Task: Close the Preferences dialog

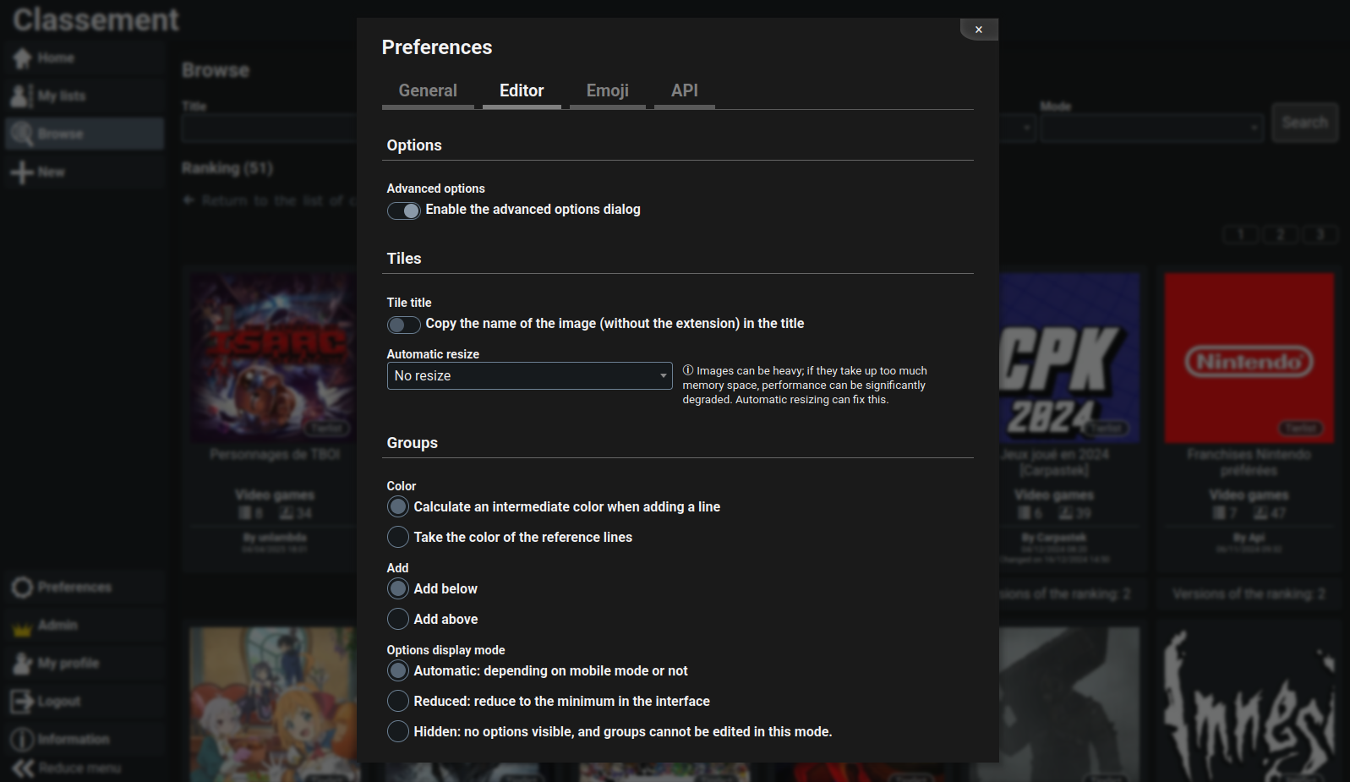Action: pos(979,30)
